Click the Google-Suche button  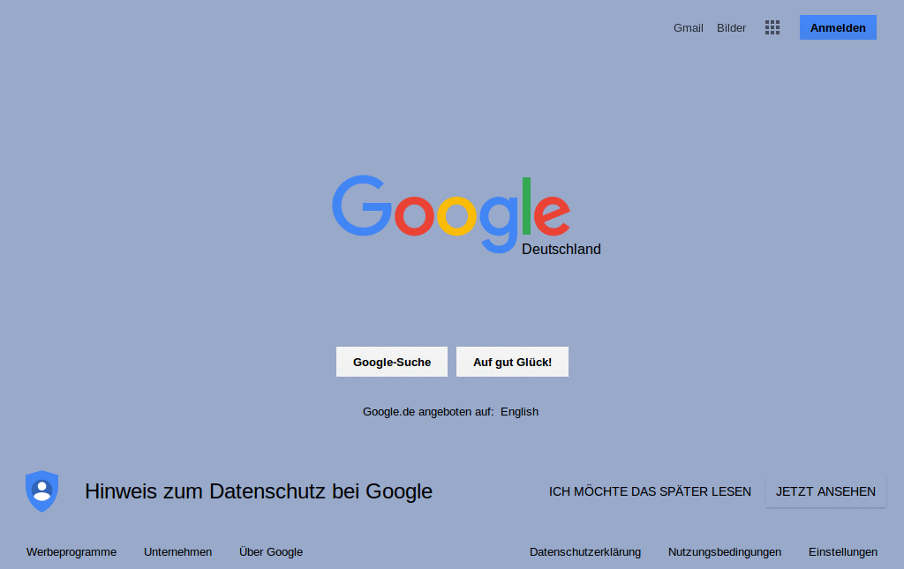tap(392, 362)
